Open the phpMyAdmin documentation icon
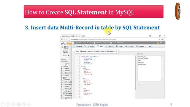The height and width of the screenshot is (107, 190). tap(67, 47)
